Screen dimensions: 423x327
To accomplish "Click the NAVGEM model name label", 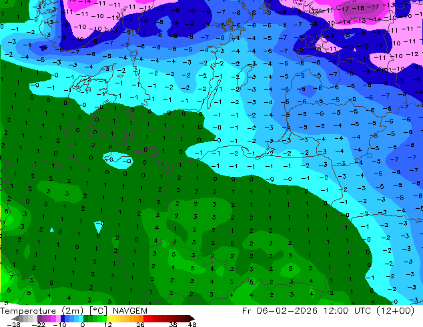I will tap(130, 311).
